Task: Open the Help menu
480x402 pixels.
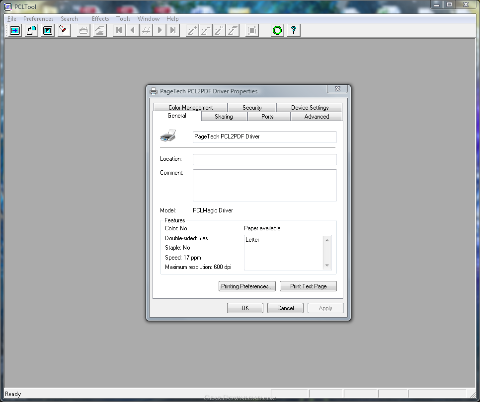Action: (172, 19)
